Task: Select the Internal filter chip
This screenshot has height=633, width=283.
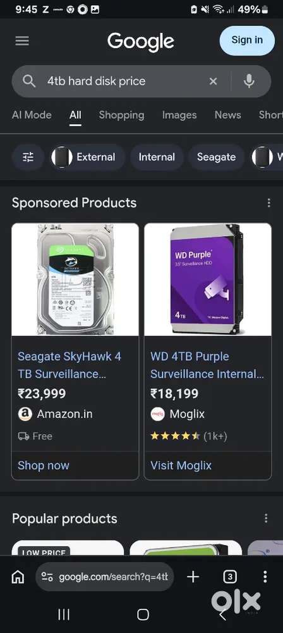Action: (157, 157)
